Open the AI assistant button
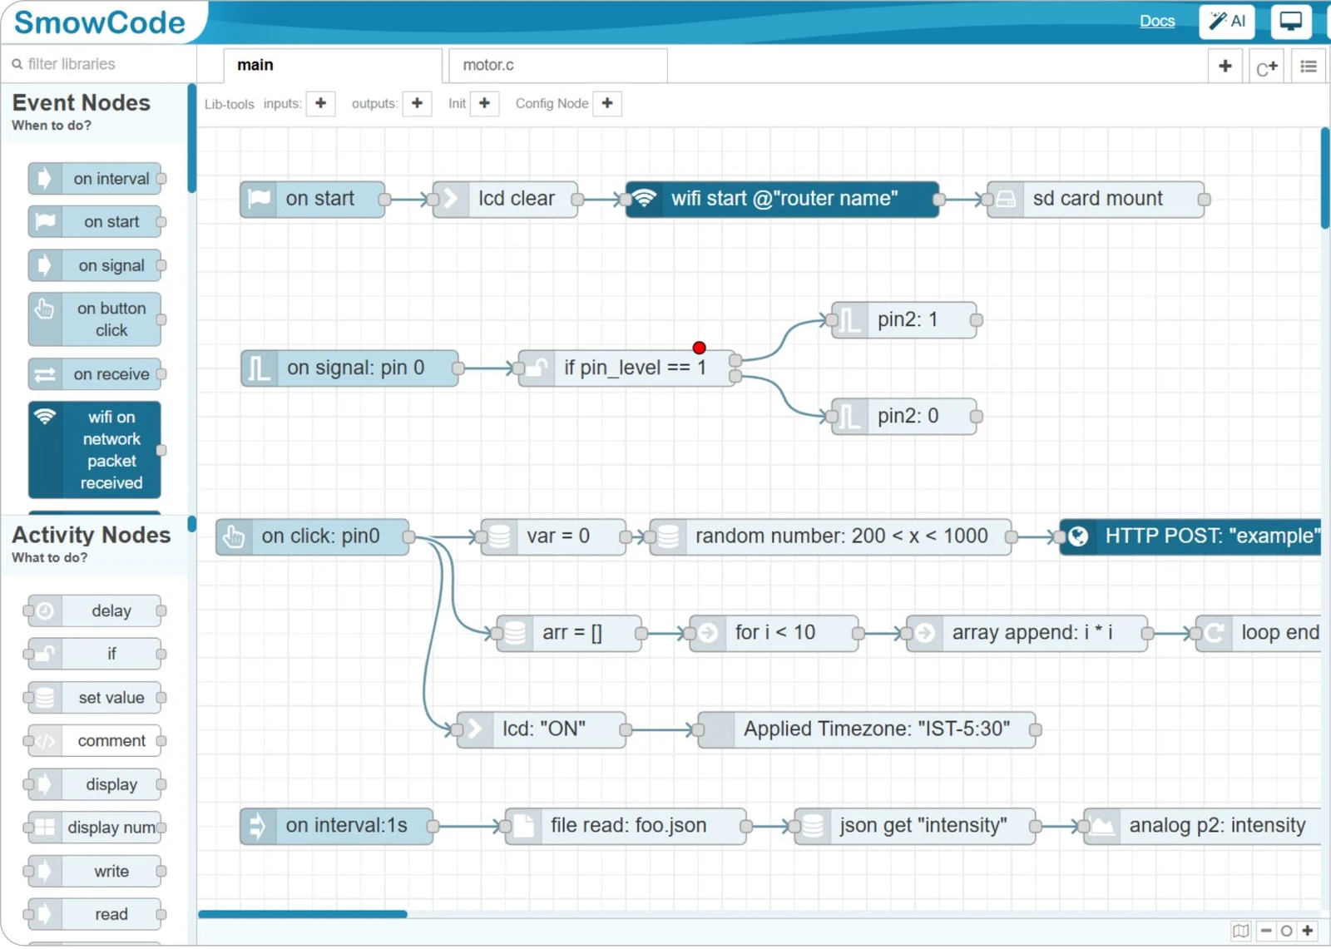Screen dimensions: 1331x949 1227,22
